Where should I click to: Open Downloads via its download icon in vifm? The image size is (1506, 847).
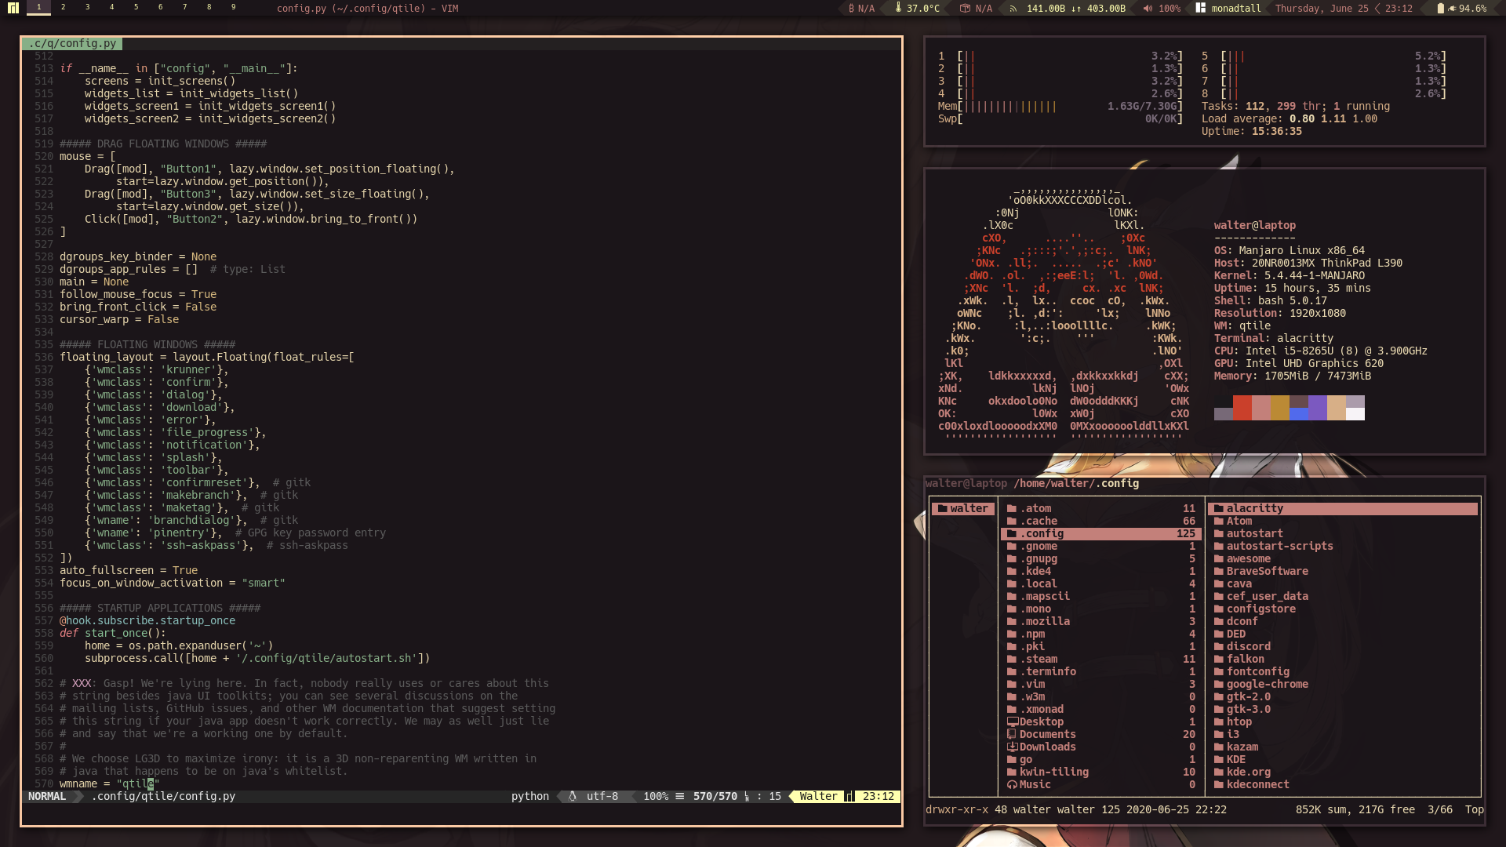pyautogui.click(x=1013, y=747)
